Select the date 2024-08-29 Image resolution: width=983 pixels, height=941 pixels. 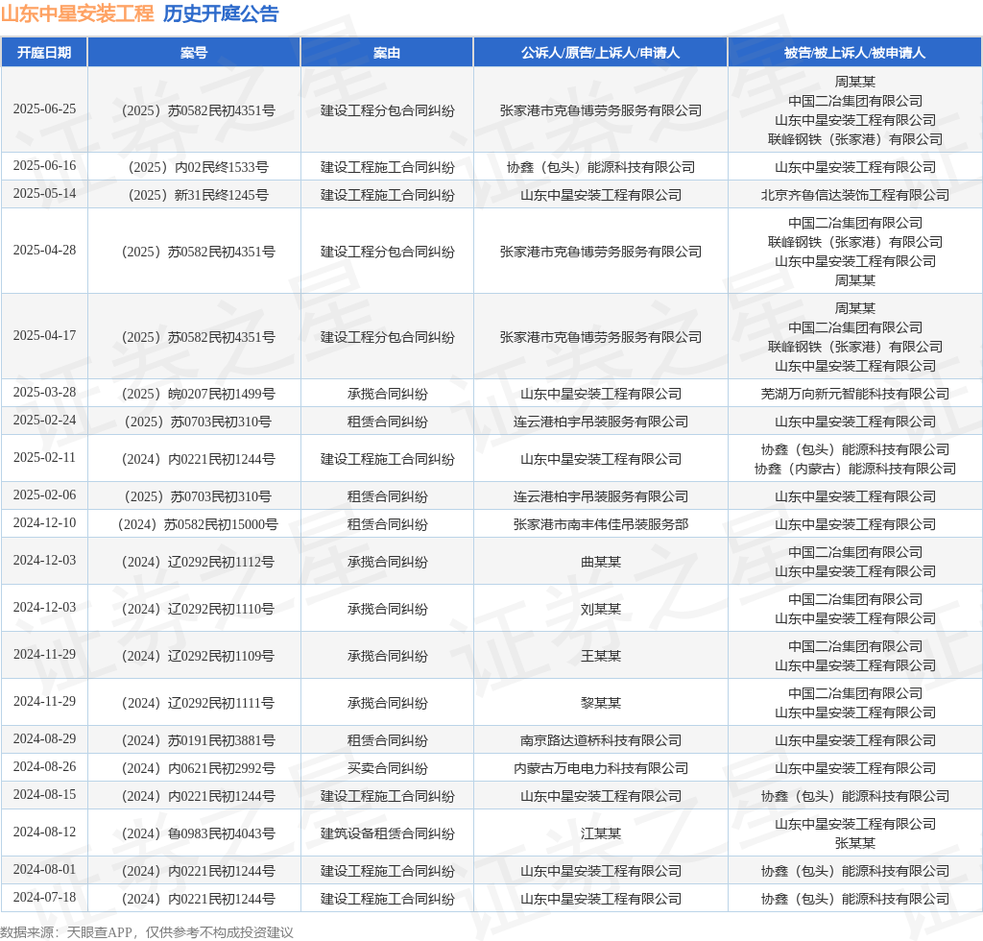coord(44,738)
